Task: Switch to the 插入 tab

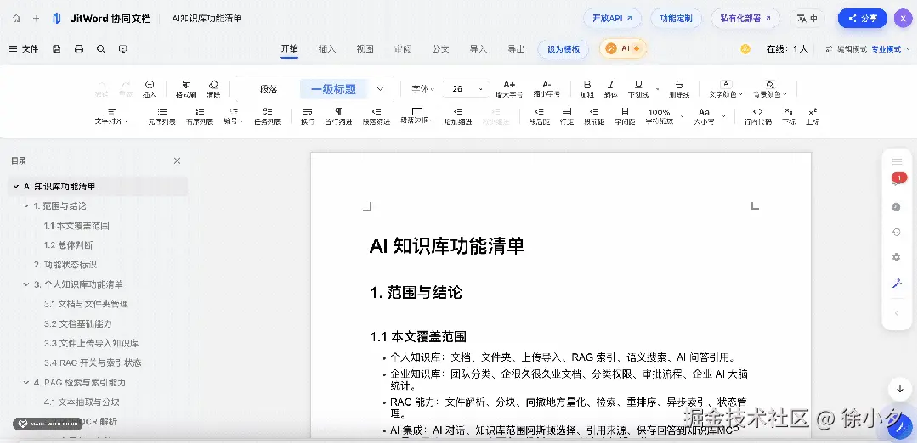Action: click(x=326, y=49)
